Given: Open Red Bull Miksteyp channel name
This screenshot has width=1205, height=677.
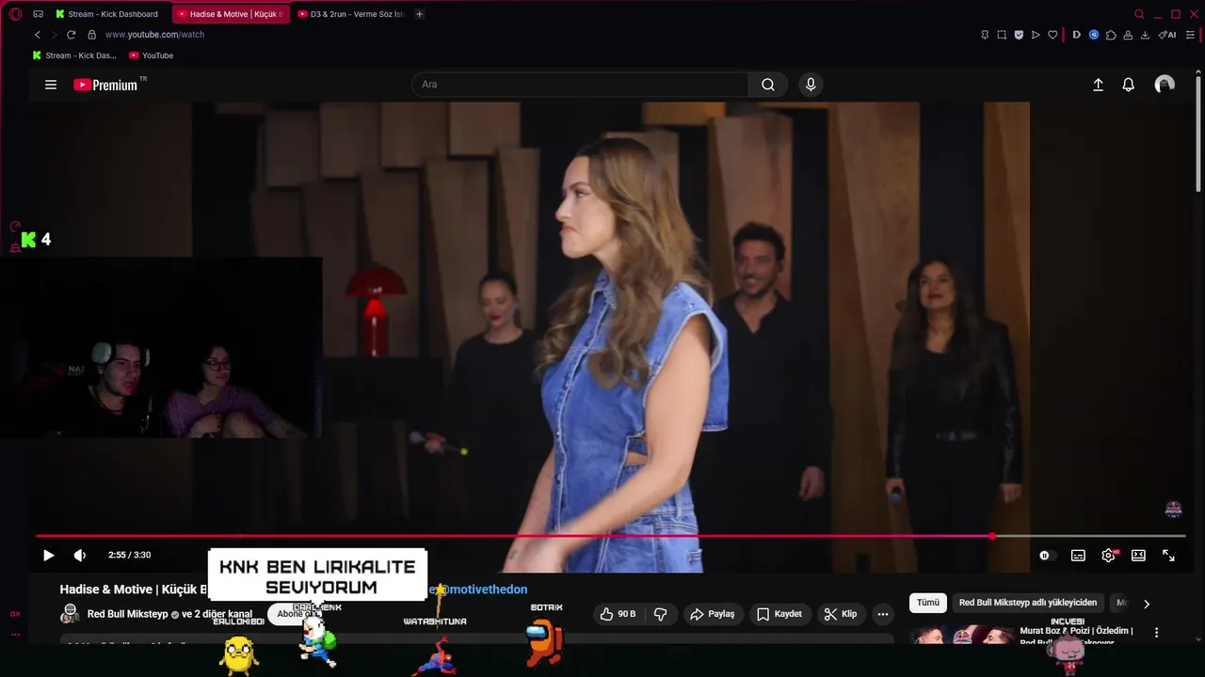Looking at the screenshot, I should [x=127, y=614].
